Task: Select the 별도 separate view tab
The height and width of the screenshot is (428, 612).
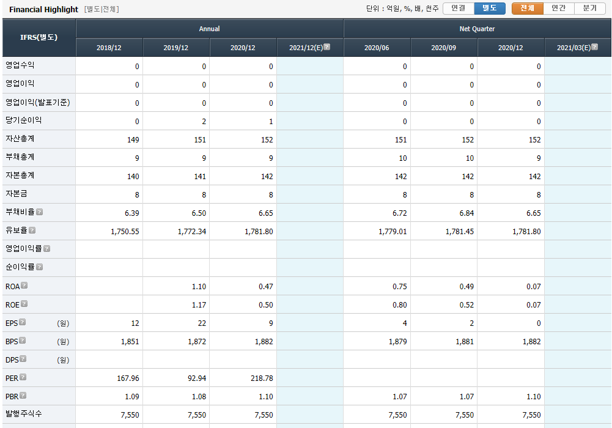Action: [x=490, y=8]
